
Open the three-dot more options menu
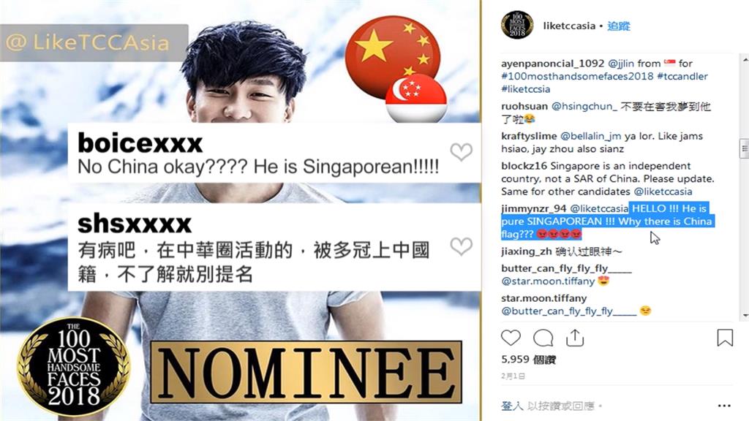click(724, 406)
